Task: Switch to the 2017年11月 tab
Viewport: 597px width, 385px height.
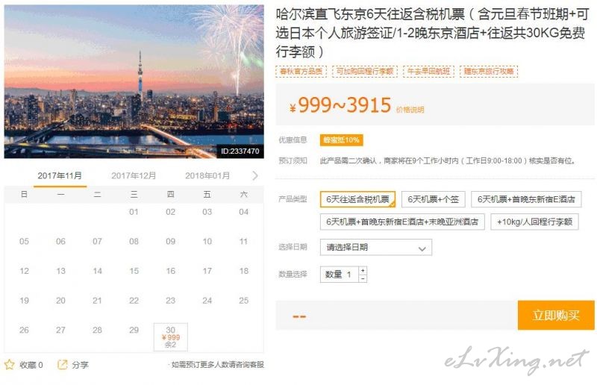Action: point(60,175)
